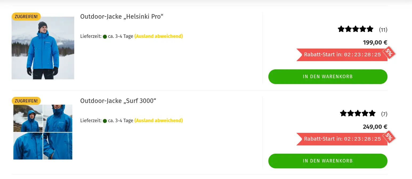The width and height of the screenshot is (412, 179).
Task: Open the Helsinki Pro product image
Action: point(43,48)
